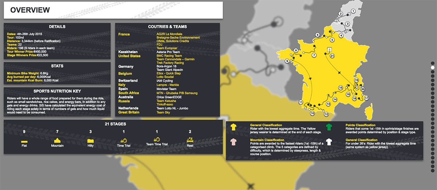Click the airplane transfer icon near stage 21 route
Image resolution: width=437 pixels, height=190 pixels.
click(339, 73)
